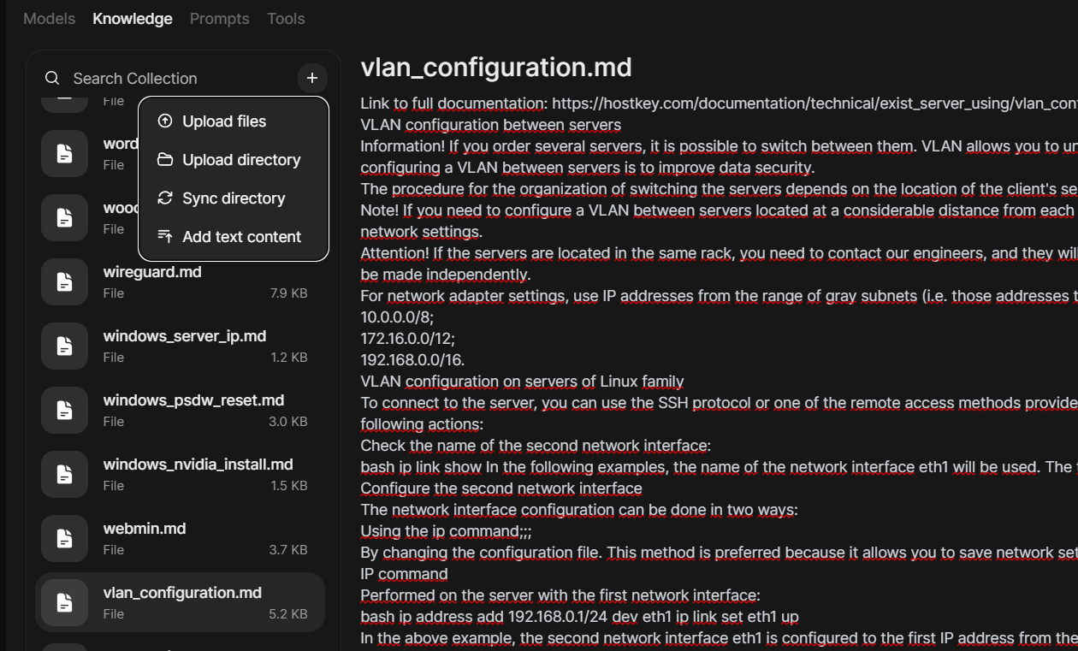The image size is (1078, 651).
Task: Open the Knowledge tab
Action: [x=133, y=19]
